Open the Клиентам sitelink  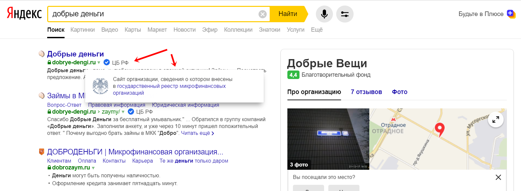[59, 161]
